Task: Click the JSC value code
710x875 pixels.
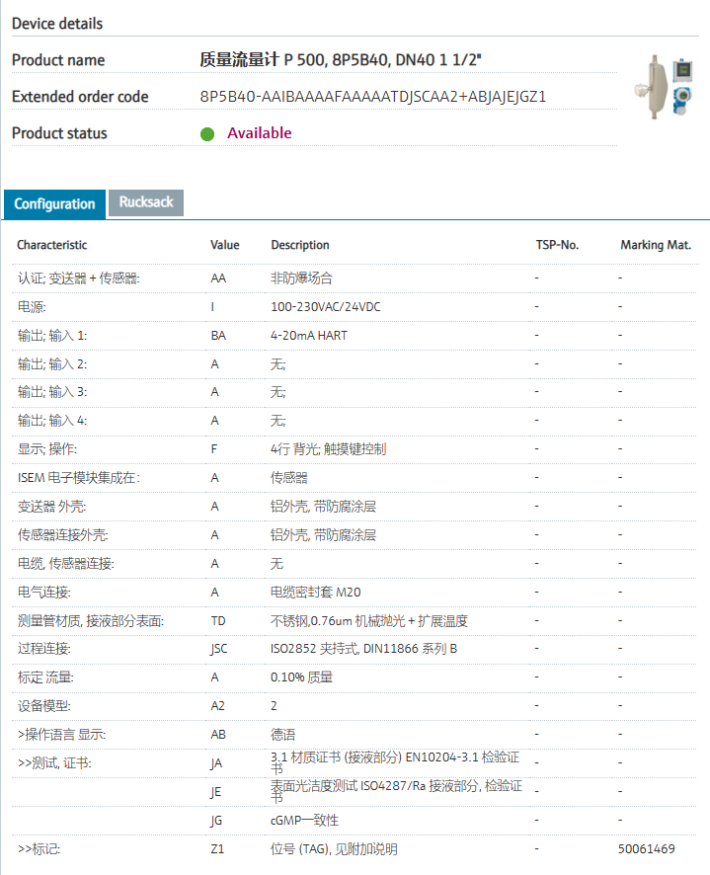Action: pyautogui.click(x=220, y=650)
